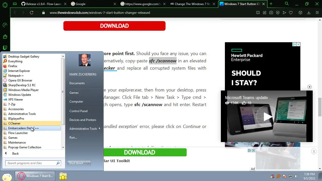Viewport: 322px width, 181px height.
Task: Click the red DOWNLOAD button
Action: (114, 26)
